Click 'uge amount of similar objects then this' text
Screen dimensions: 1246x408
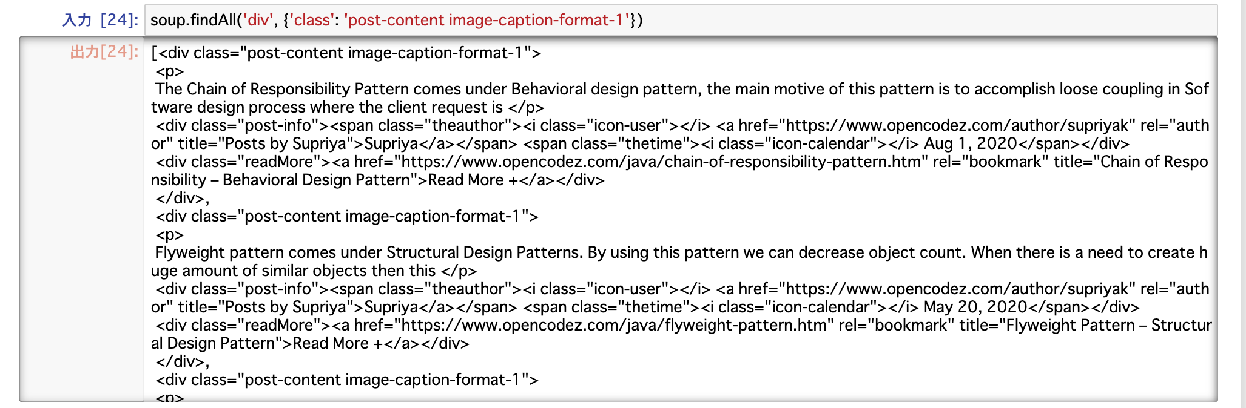point(294,271)
